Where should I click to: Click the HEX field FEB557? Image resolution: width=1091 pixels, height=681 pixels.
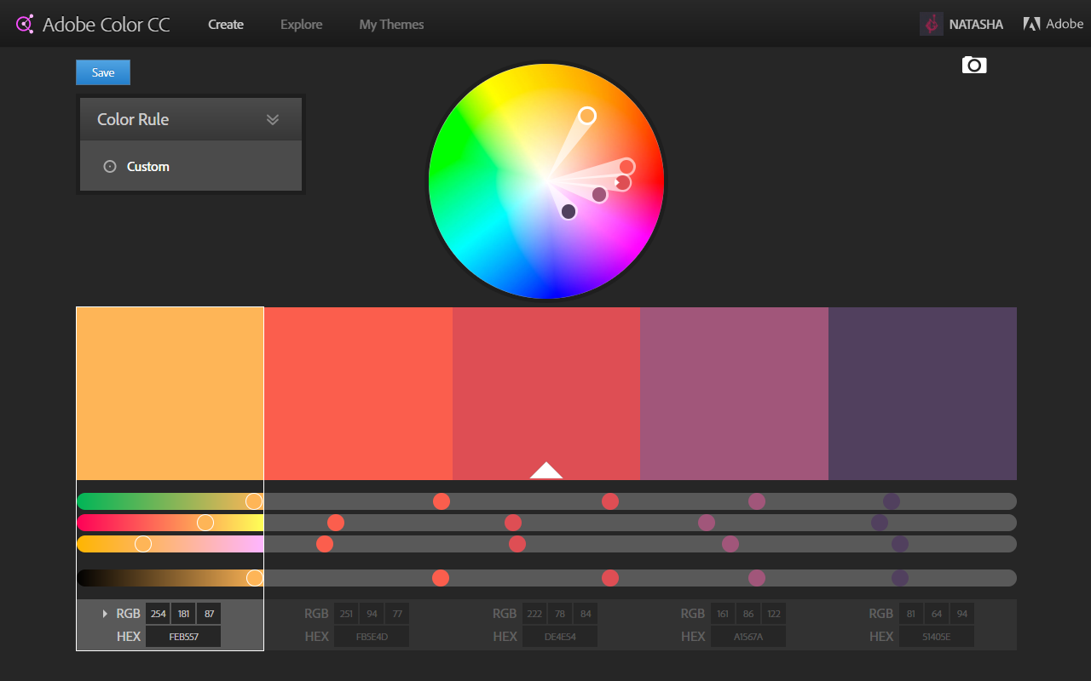pos(183,636)
